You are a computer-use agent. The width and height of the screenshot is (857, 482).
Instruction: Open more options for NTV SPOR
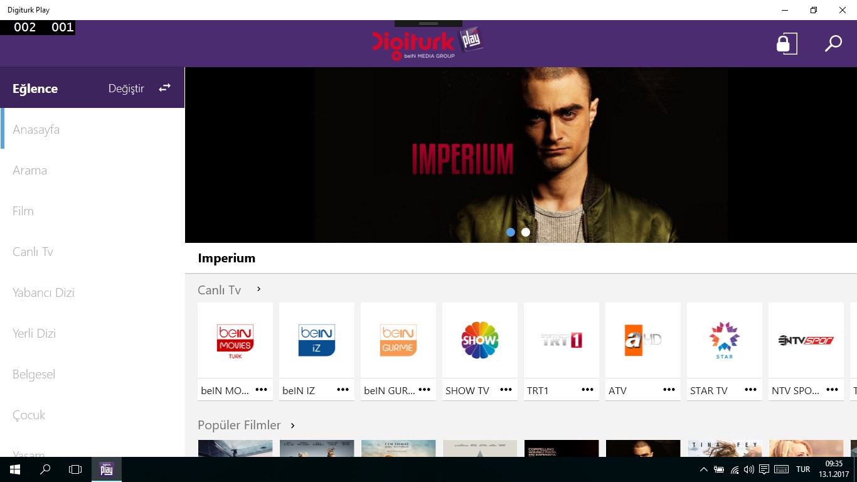[832, 390]
